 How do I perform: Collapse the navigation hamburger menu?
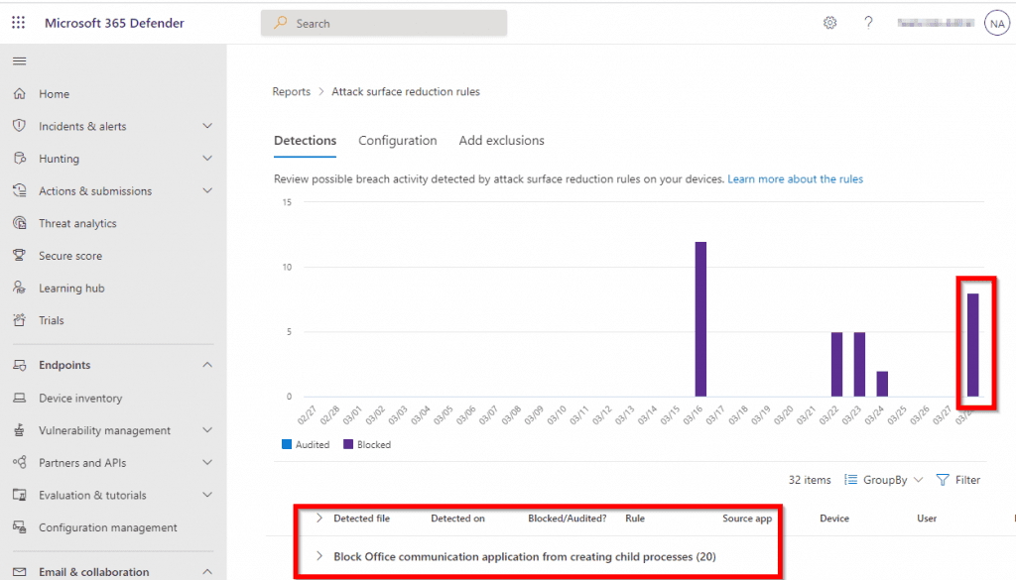pos(20,60)
